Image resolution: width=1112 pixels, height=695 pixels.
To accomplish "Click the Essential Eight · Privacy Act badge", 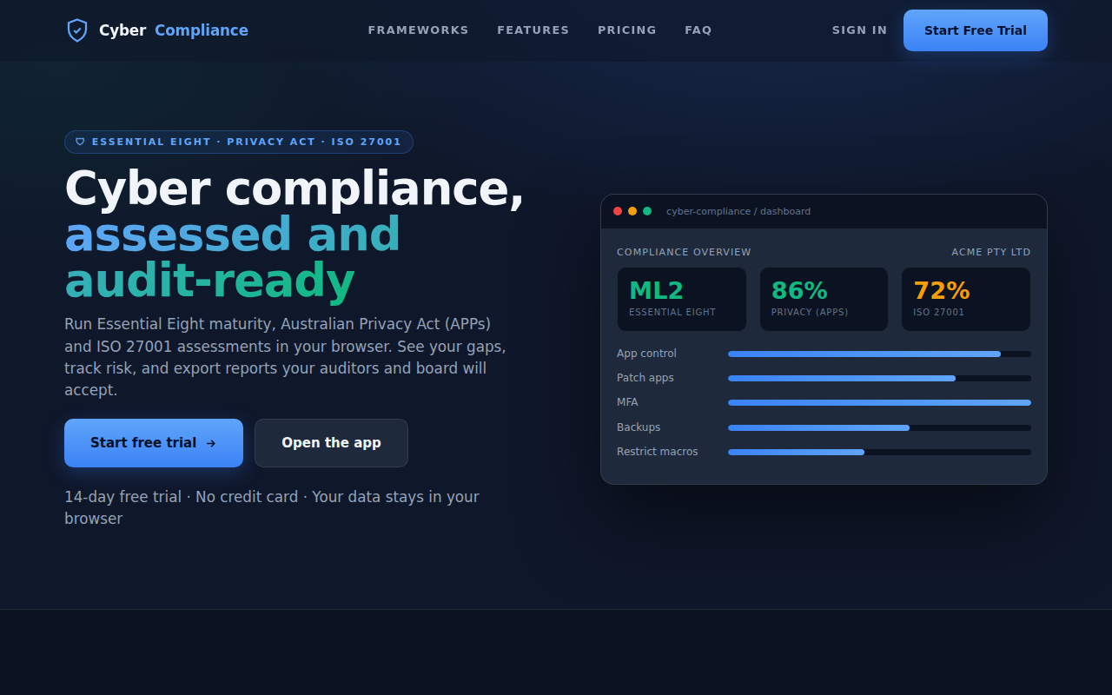I will pos(239,142).
